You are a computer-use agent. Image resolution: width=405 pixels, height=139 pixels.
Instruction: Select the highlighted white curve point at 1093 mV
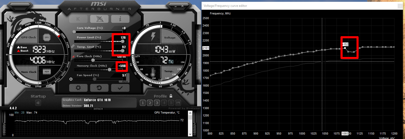[x=345, y=48]
